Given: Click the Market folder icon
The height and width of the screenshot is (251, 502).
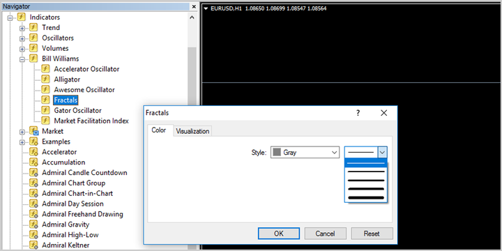Looking at the screenshot, I should [34, 131].
